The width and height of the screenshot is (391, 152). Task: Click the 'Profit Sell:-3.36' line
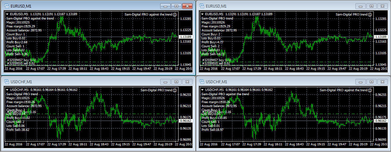click(16, 54)
